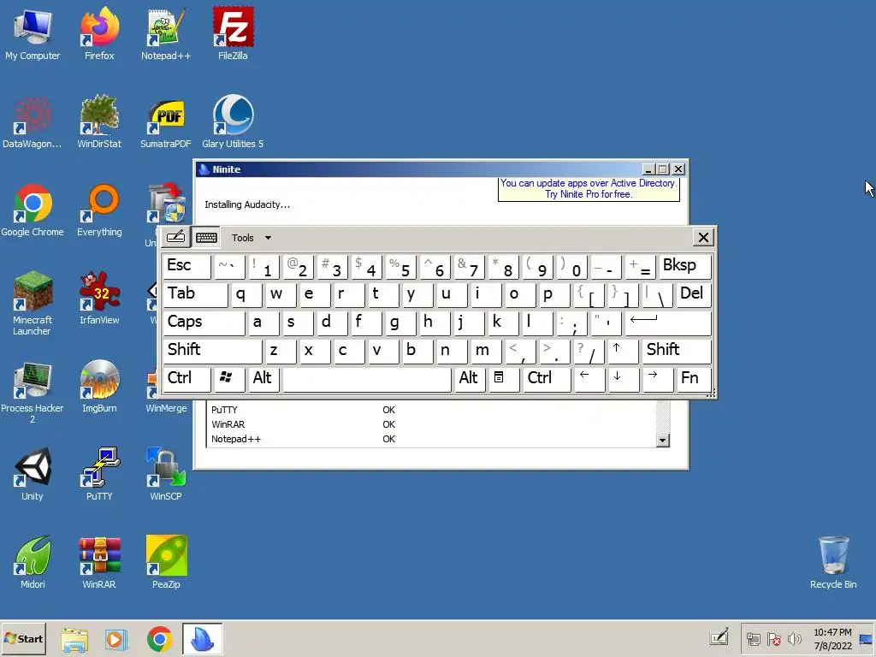Launch Midori browser icon
876x657 pixels.
(33, 562)
